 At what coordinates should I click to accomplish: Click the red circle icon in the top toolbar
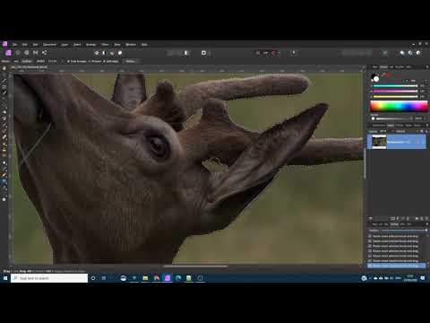pos(274,53)
